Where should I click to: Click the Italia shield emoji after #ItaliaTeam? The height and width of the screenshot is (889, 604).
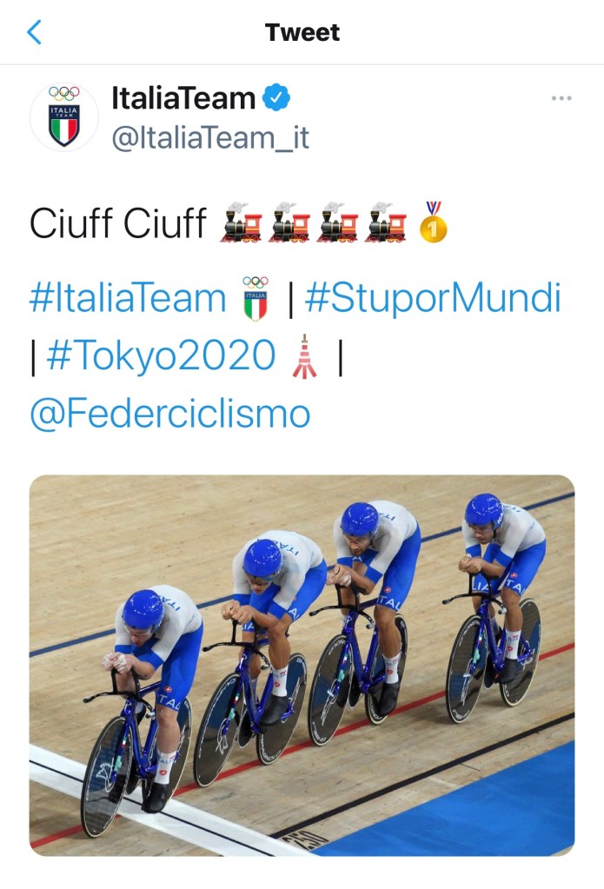256,298
